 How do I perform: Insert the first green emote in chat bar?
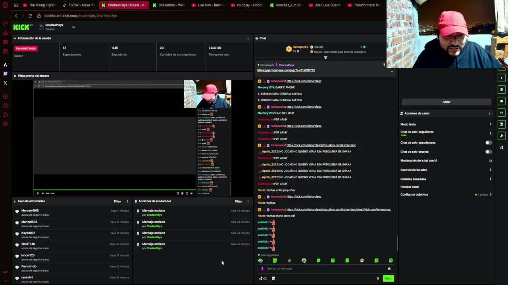click(x=260, y=260)
